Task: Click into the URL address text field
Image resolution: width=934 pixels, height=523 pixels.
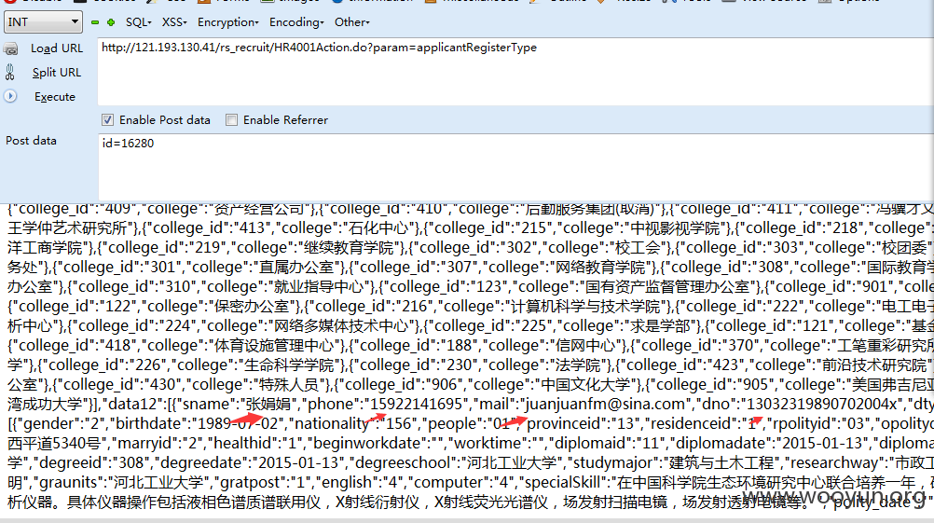Action: click(515, 72)
